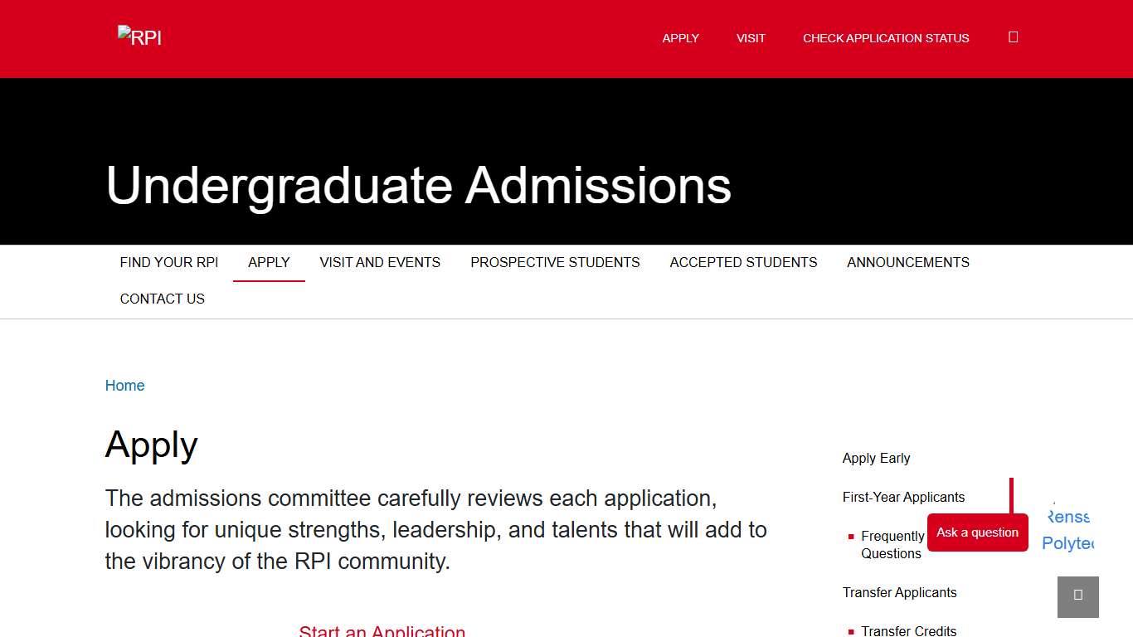The width and height of the screenshot is (1133, 637).
Task: Select the APPLY item in the red top bar
Action: [x=680, y=38]
